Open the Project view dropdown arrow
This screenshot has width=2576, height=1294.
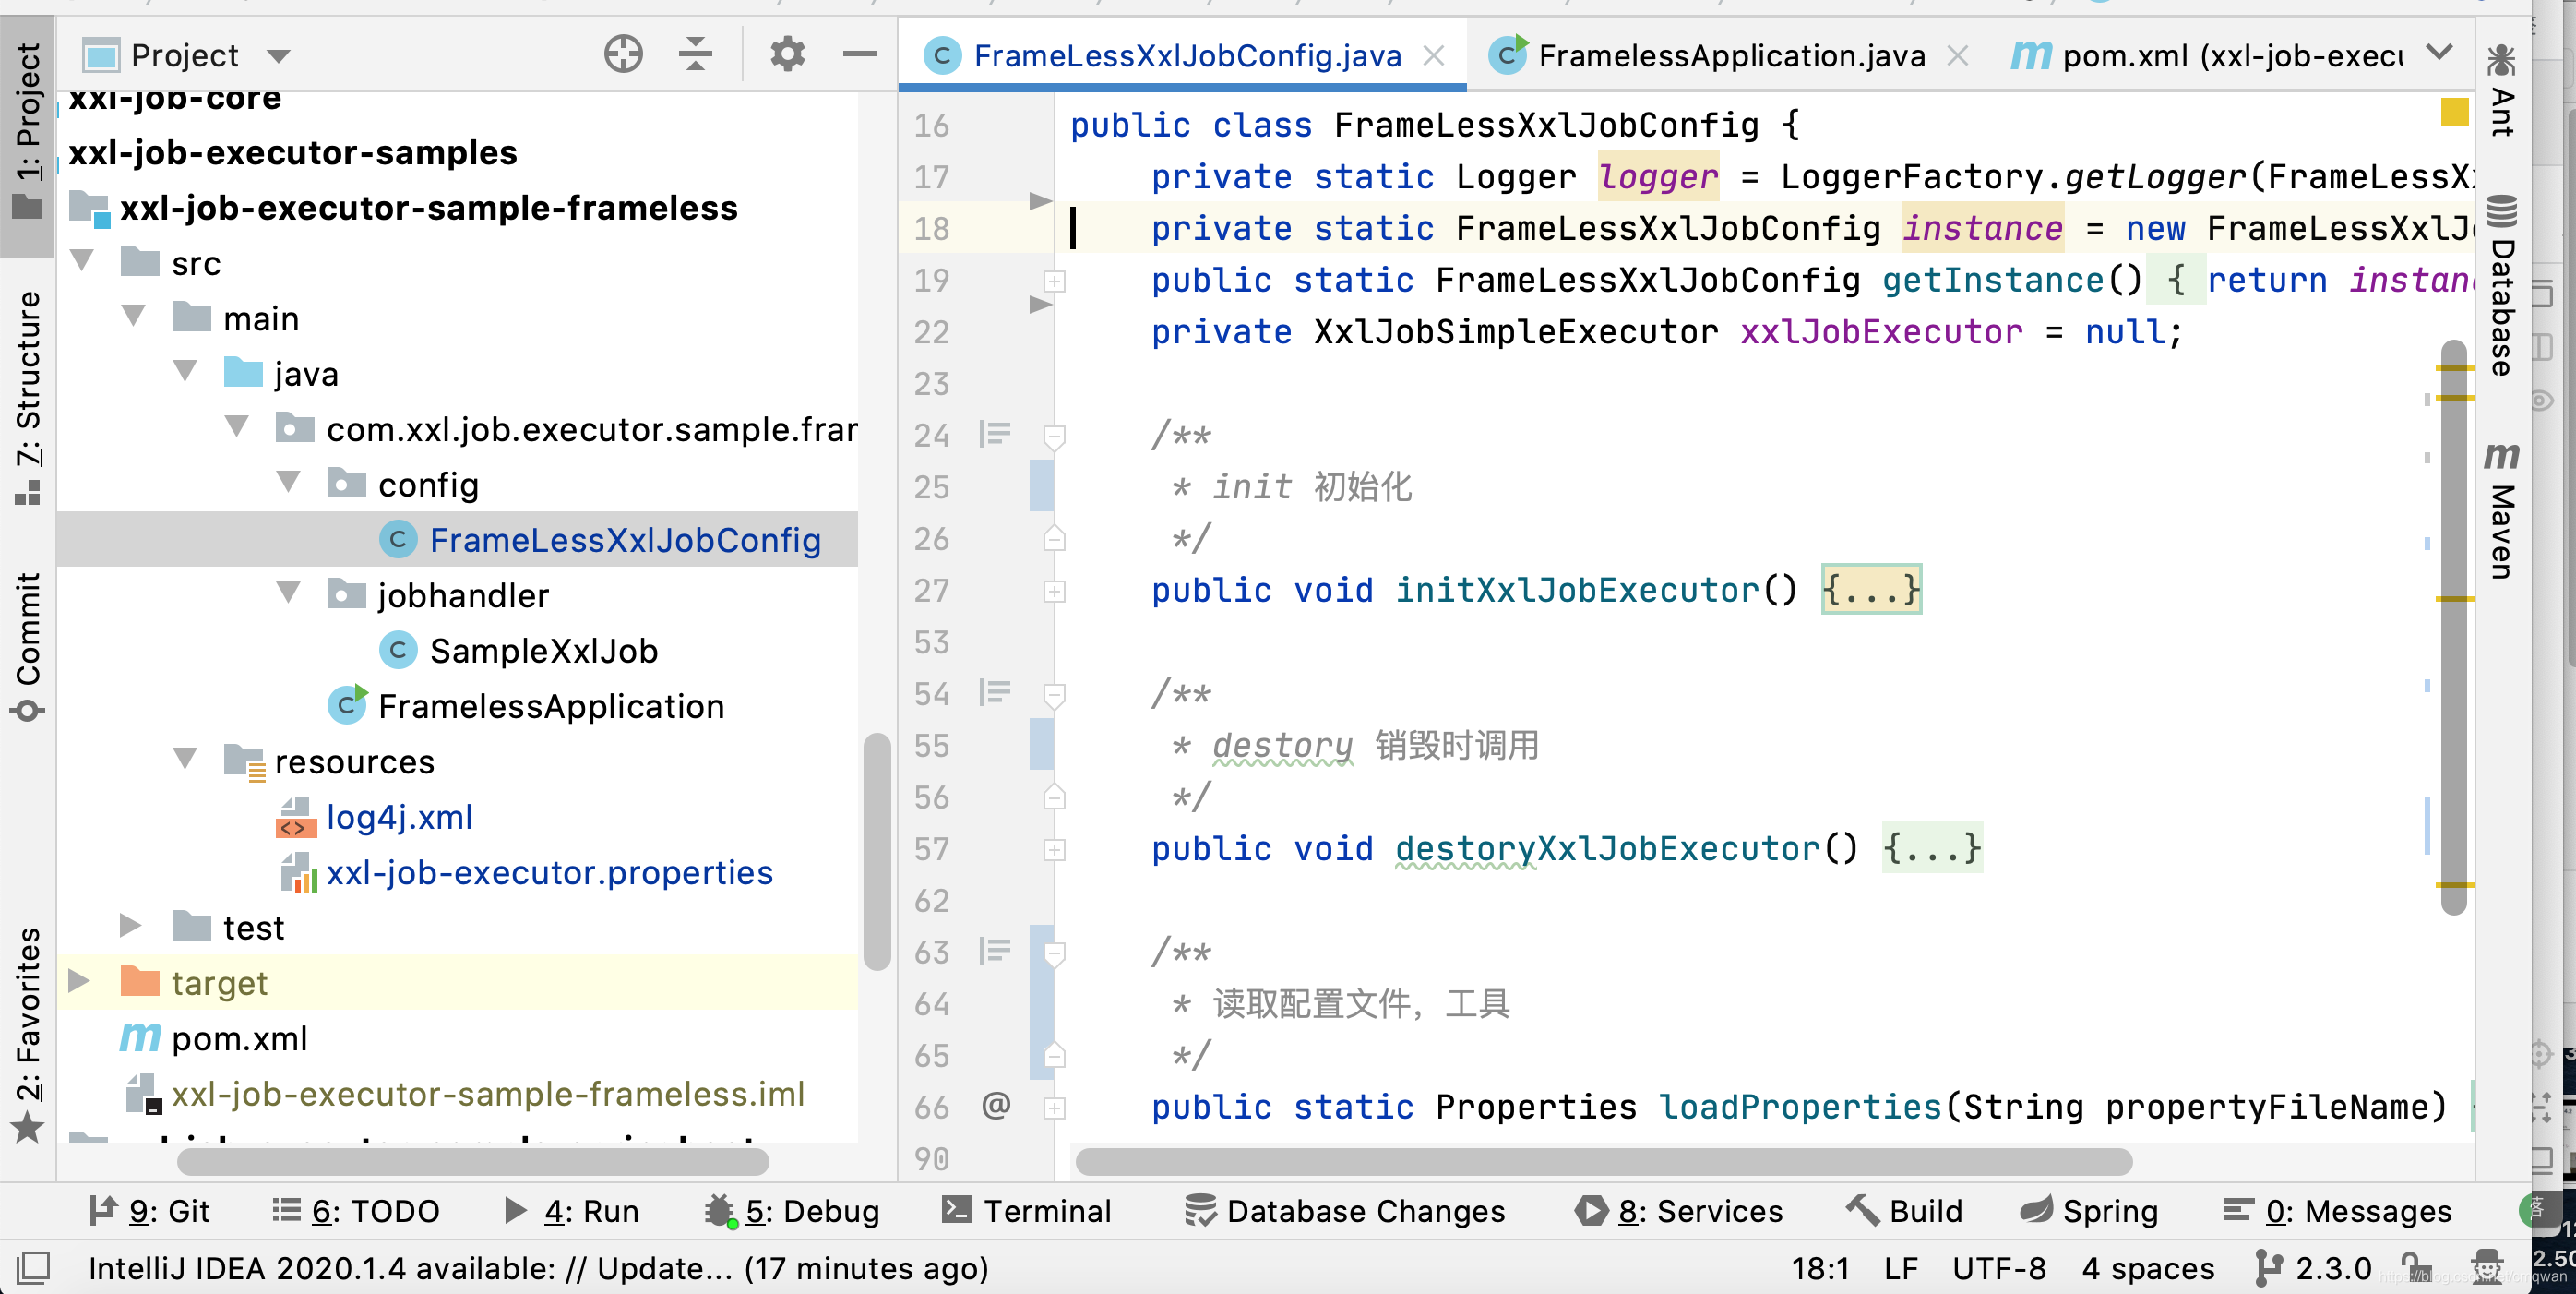[278, 56]
